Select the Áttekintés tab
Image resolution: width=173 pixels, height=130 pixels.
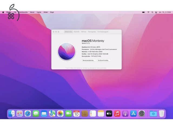[68, 32]
